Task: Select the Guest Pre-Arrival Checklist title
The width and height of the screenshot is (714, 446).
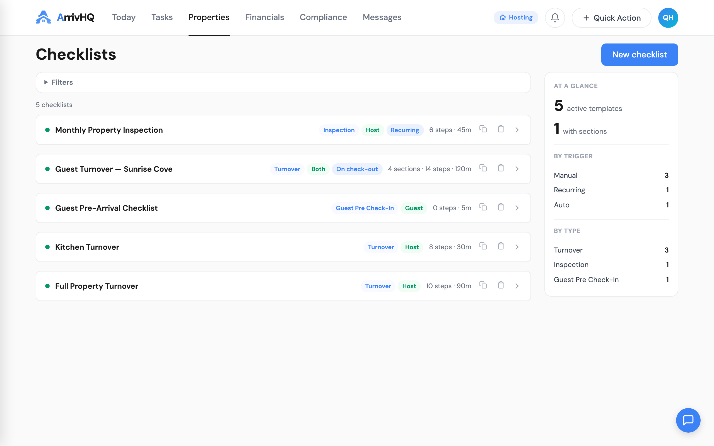Action: (x=106, y=208)
